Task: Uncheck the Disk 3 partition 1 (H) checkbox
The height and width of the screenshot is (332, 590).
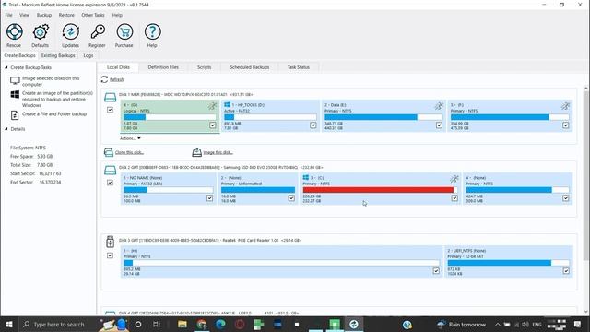Action: pos(436,270)
